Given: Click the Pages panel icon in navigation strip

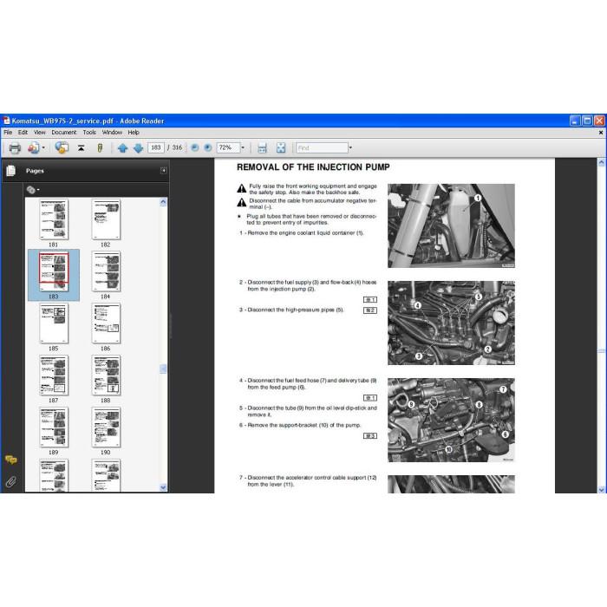Looking at the screenshot, I should [10, 170].
